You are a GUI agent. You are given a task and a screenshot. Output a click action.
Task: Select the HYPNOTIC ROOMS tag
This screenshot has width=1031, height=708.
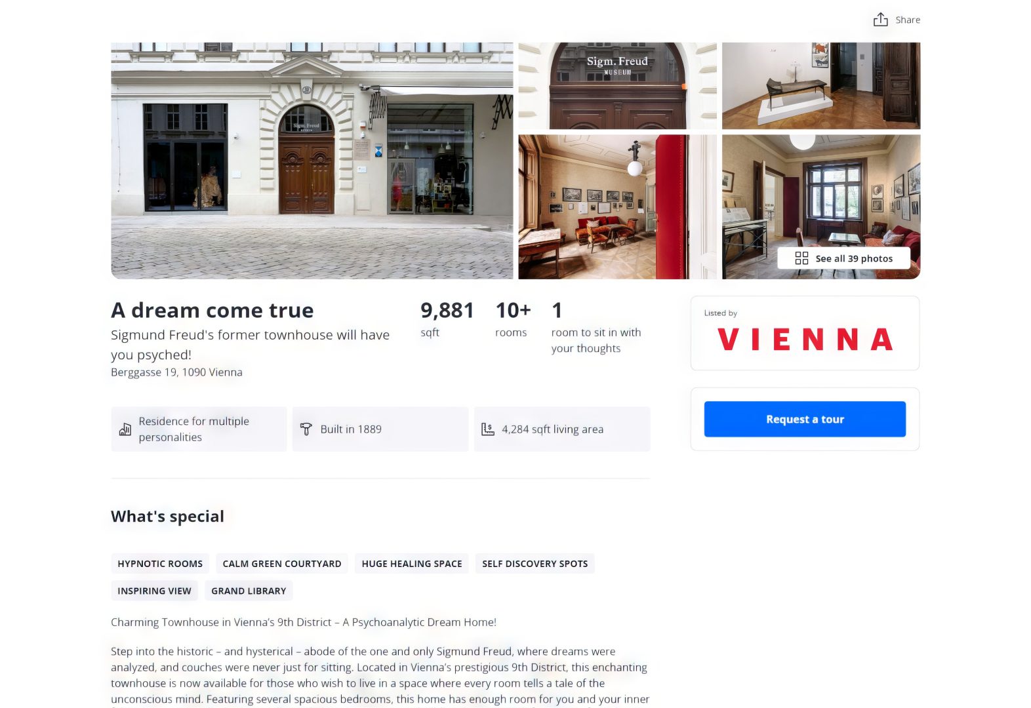click(160, 564)
